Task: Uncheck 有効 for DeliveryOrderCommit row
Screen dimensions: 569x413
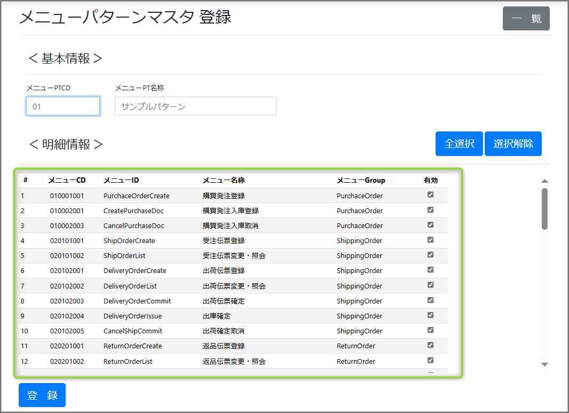Action: [x=431, y=300]
